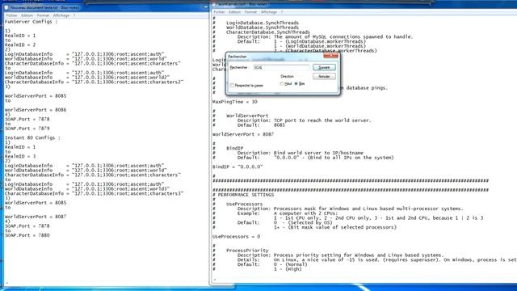The width and height of the screenshot is (517, 291).
Task: Click the 'UseProcessors = 0' setting line
Action: (x=236, y=237)
